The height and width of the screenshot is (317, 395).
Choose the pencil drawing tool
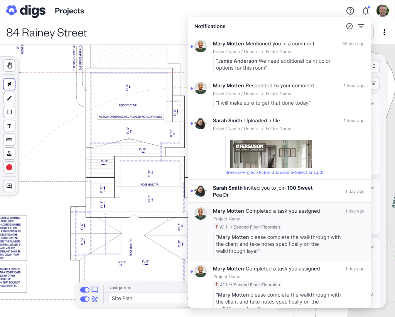(x=9, y=97)
